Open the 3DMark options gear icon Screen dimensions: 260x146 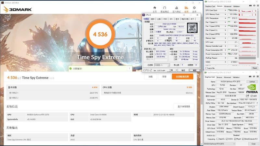(x=194, y=8)
